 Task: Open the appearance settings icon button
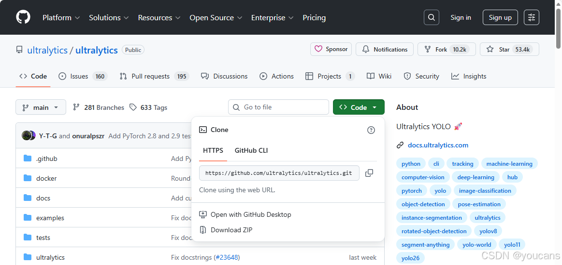532,17
